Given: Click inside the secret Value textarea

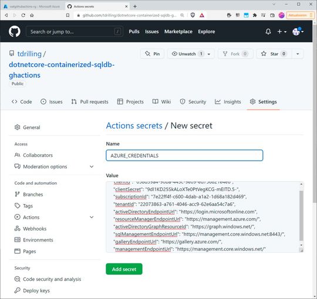Looking at the screenshot, I should click(203, 217).
